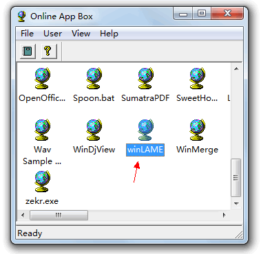Click the vertical scrollbar down arrow
The image size is (261, 254).
236,203
